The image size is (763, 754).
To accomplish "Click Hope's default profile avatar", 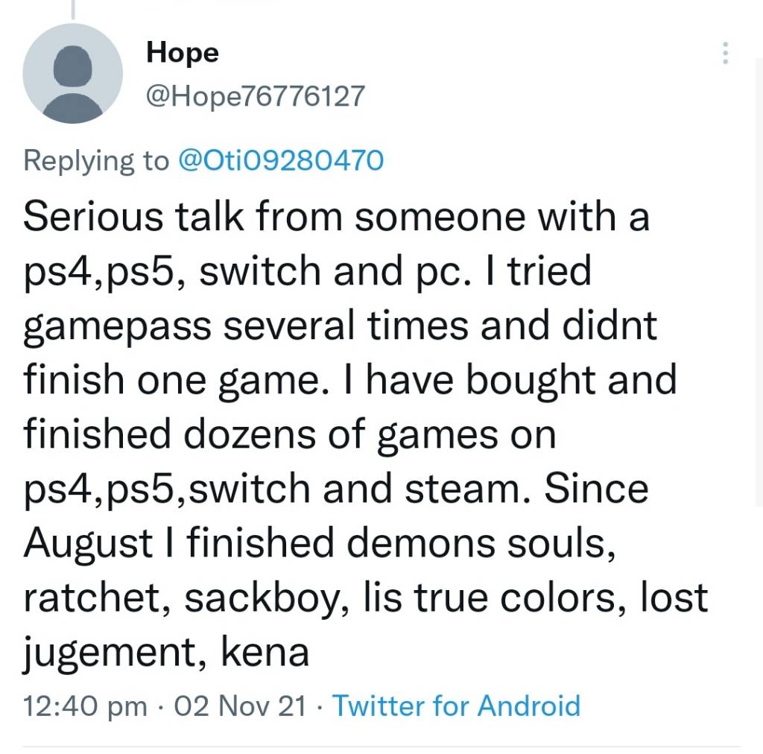I will coord(72,72).
